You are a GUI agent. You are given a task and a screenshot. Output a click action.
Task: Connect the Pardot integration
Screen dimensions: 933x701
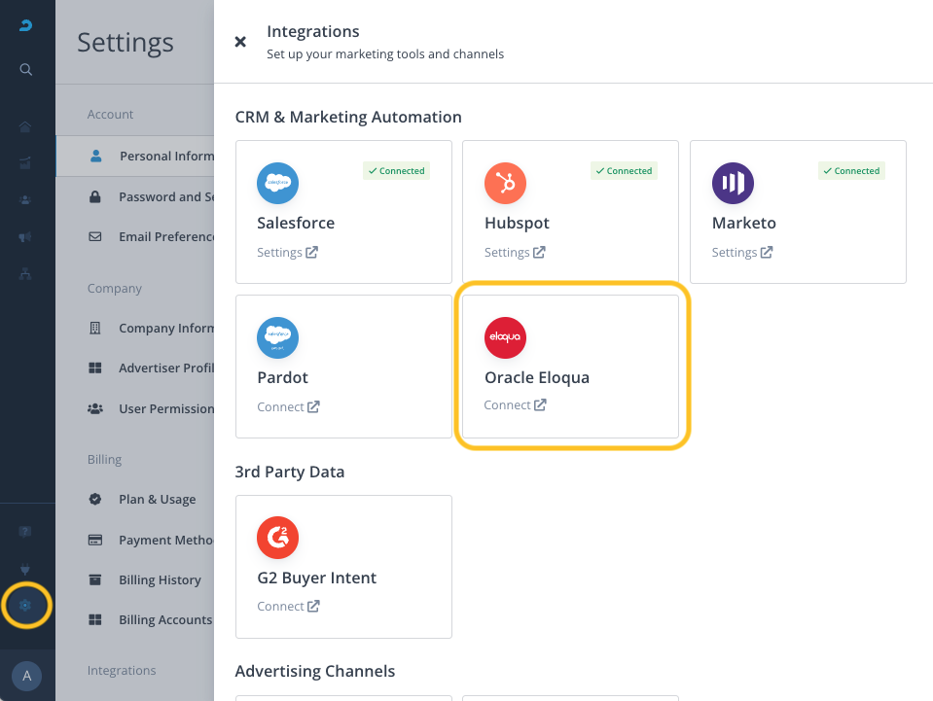pos(287,407)
